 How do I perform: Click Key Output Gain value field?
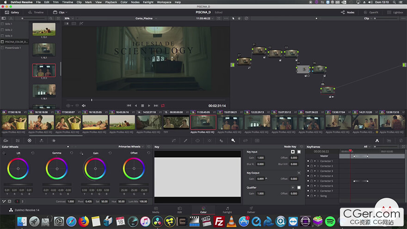tap(260, 179)
